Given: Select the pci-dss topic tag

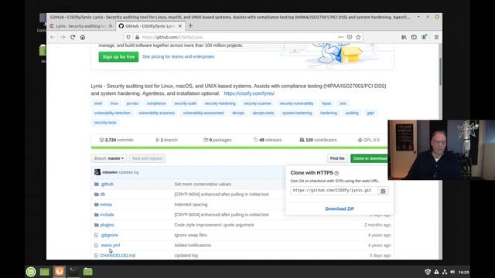Looking at the screenshot, I should pos(132,103).
